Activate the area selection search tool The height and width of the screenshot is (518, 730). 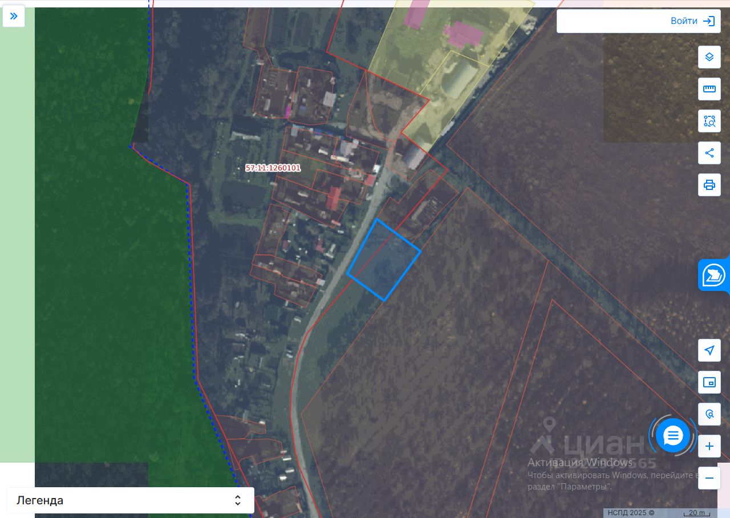(x=709, y=121)
